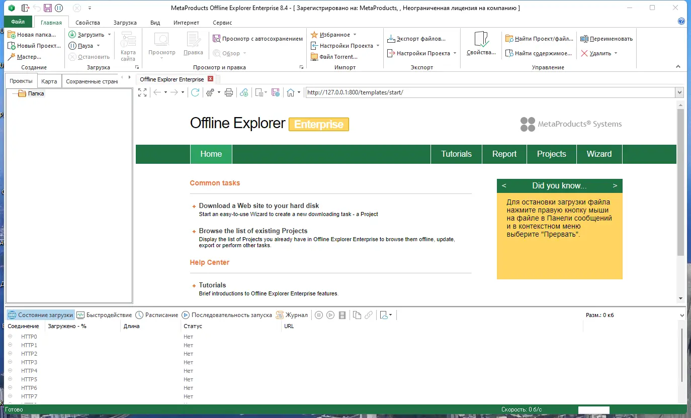Viewport: 691px width, 418px height.
Task: Click the Загрузить download button
Action: click(x=86, y=35)
